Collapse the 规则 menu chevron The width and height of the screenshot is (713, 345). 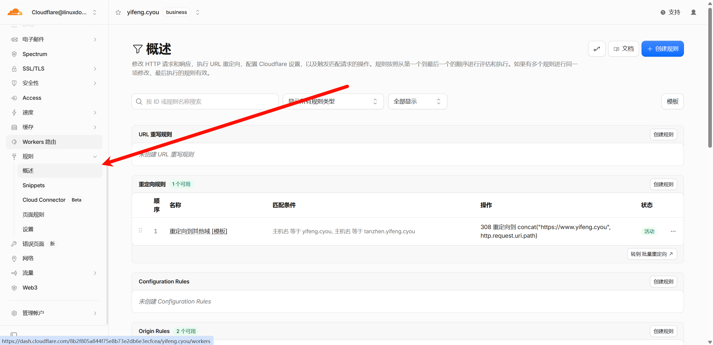[95, 156]
